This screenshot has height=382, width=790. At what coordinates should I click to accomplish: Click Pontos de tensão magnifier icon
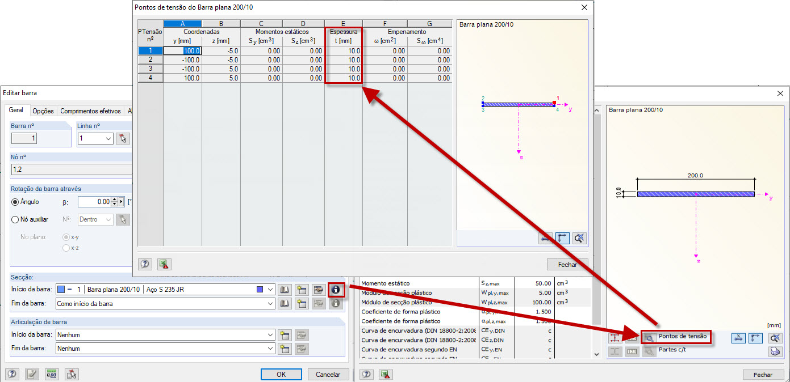point(649,338)
